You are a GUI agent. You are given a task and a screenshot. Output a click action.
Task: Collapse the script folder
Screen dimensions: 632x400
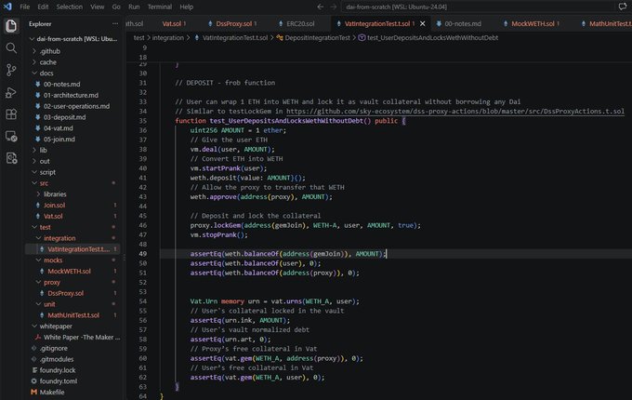(72, 172)
